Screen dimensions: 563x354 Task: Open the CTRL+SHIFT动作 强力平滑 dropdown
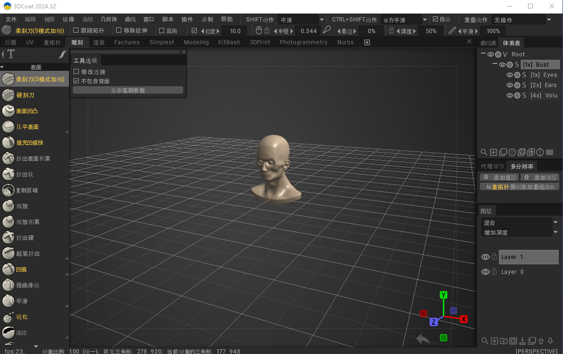coord(404,20)
